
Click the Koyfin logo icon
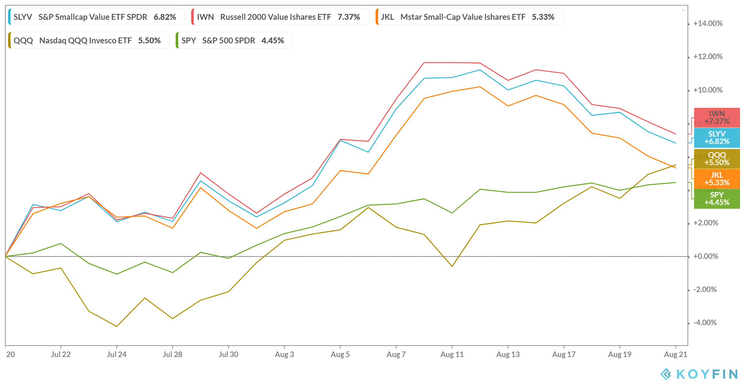click(666, 374)
